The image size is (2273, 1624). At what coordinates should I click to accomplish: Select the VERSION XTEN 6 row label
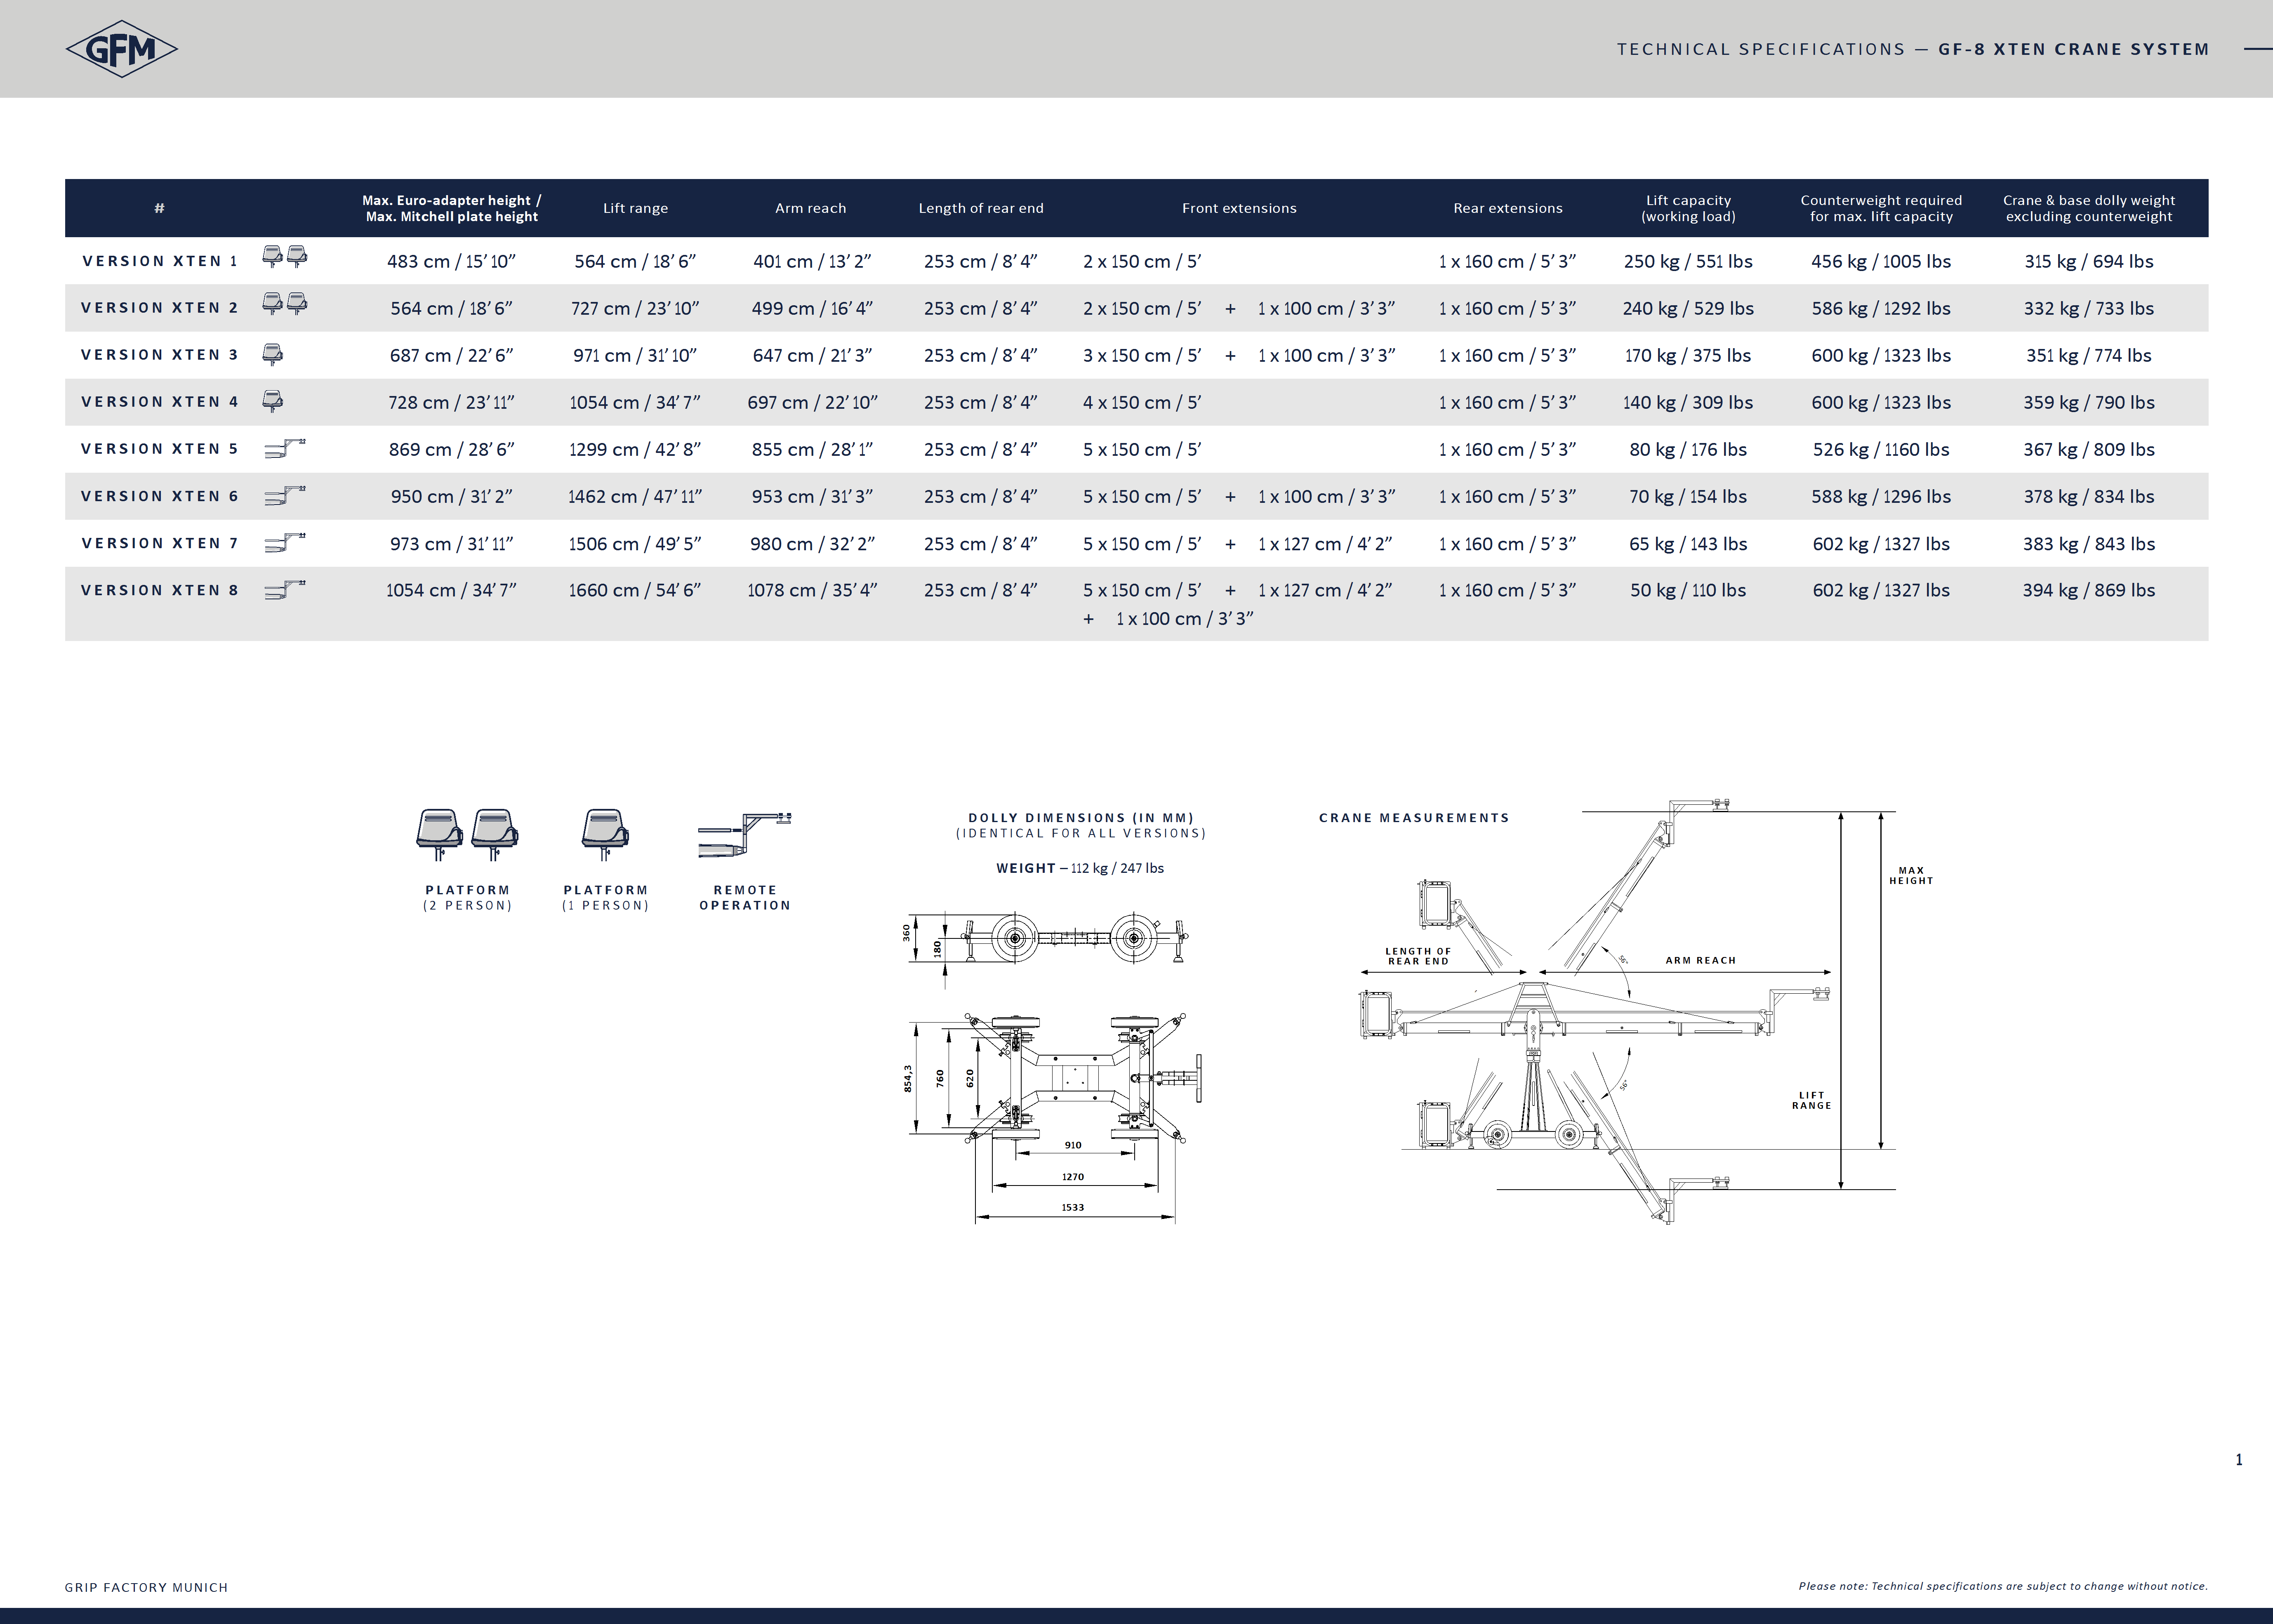pos(160,496)
